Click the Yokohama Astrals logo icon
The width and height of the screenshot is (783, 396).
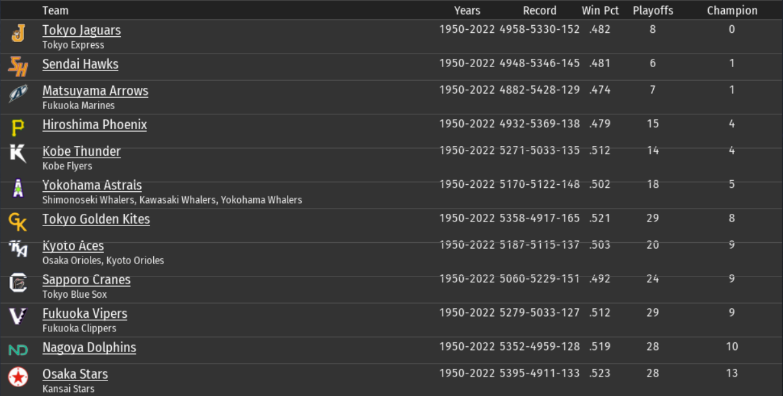click(x=18, y=189)
